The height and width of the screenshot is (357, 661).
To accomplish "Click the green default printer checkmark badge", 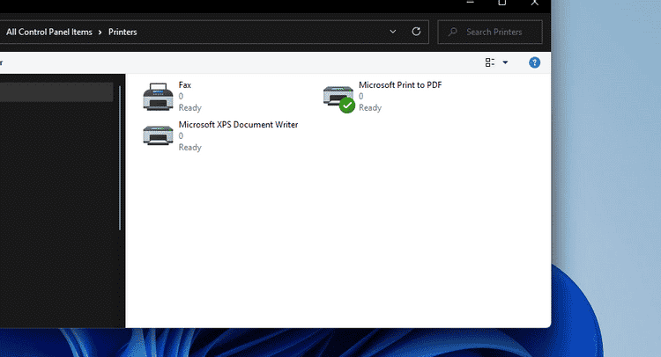I will click(x=347, y=106).
